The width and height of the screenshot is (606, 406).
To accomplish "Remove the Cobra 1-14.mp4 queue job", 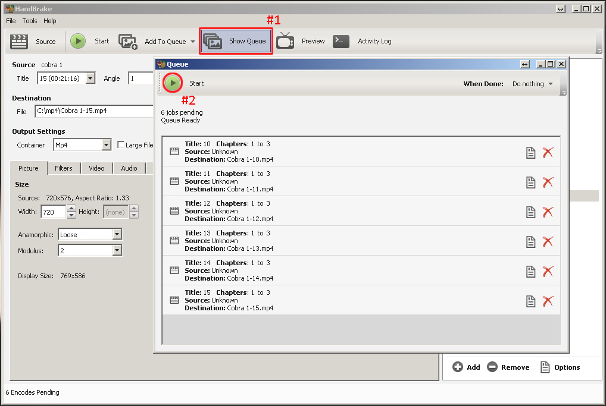I will (548, 272).
